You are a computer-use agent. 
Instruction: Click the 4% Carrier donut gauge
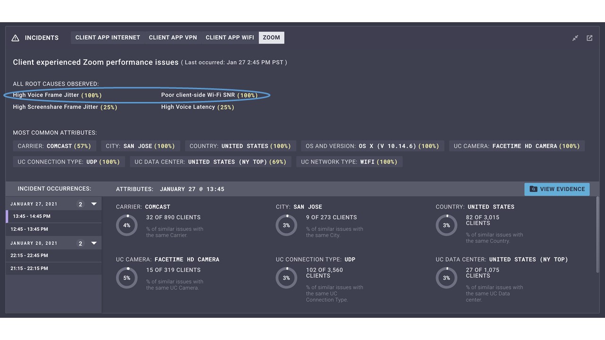tap(127, 225)
